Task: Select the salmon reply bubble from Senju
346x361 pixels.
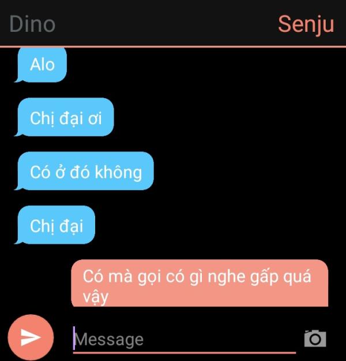Action: 200,283
